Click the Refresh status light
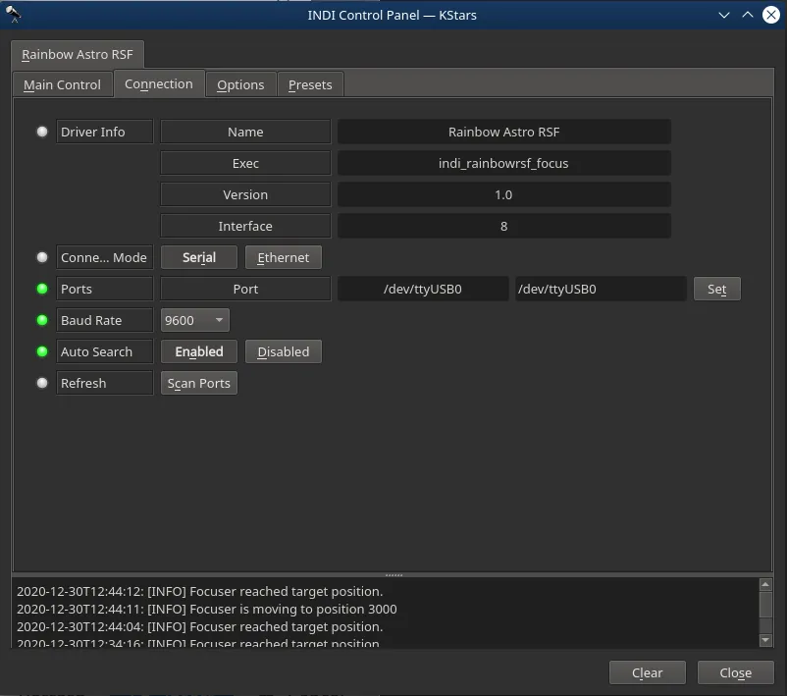The image size is (787, 696). pyautogui.click(x=42, y=383)
